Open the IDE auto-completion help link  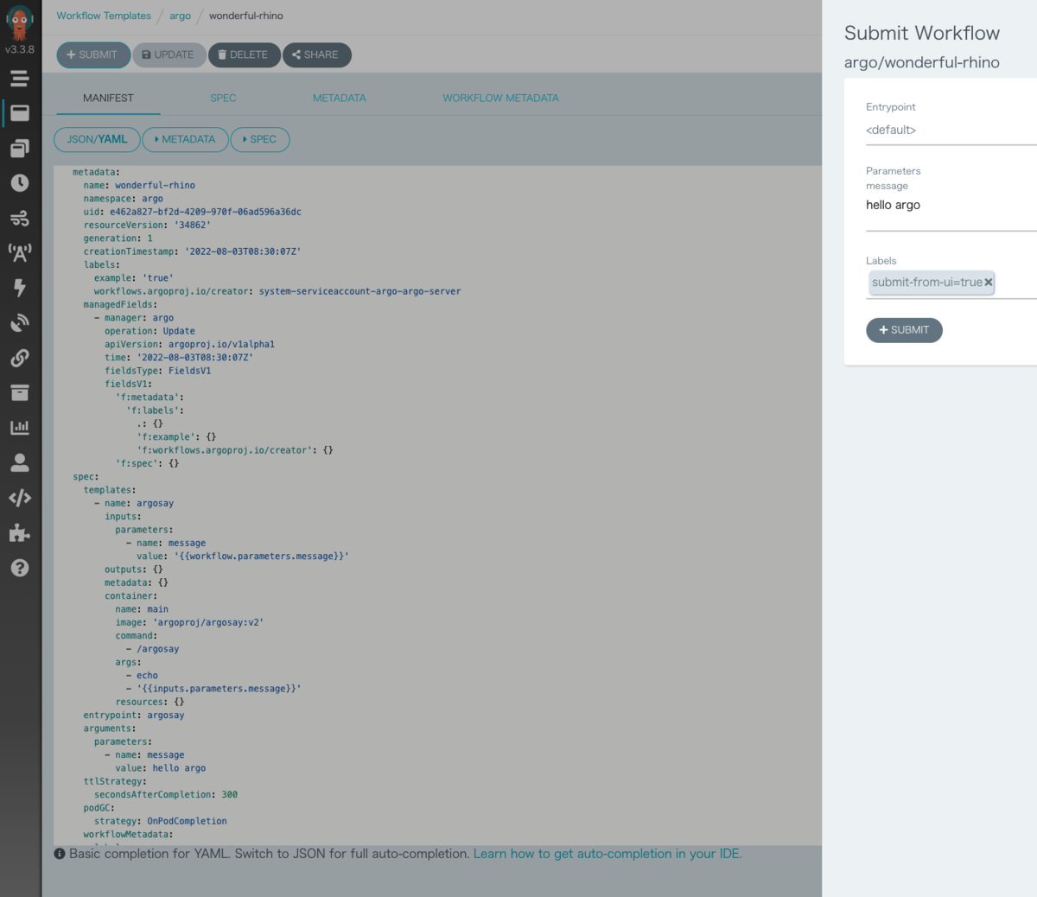[x=608, y=854]
